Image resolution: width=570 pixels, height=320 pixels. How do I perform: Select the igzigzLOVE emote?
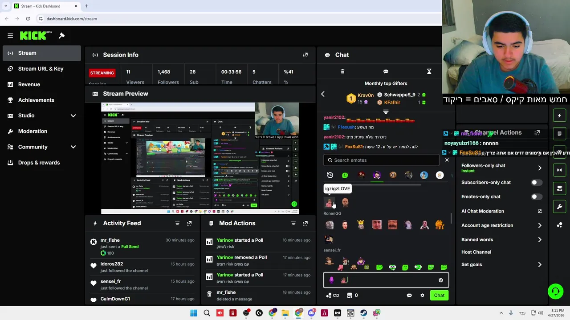[330, 203]
